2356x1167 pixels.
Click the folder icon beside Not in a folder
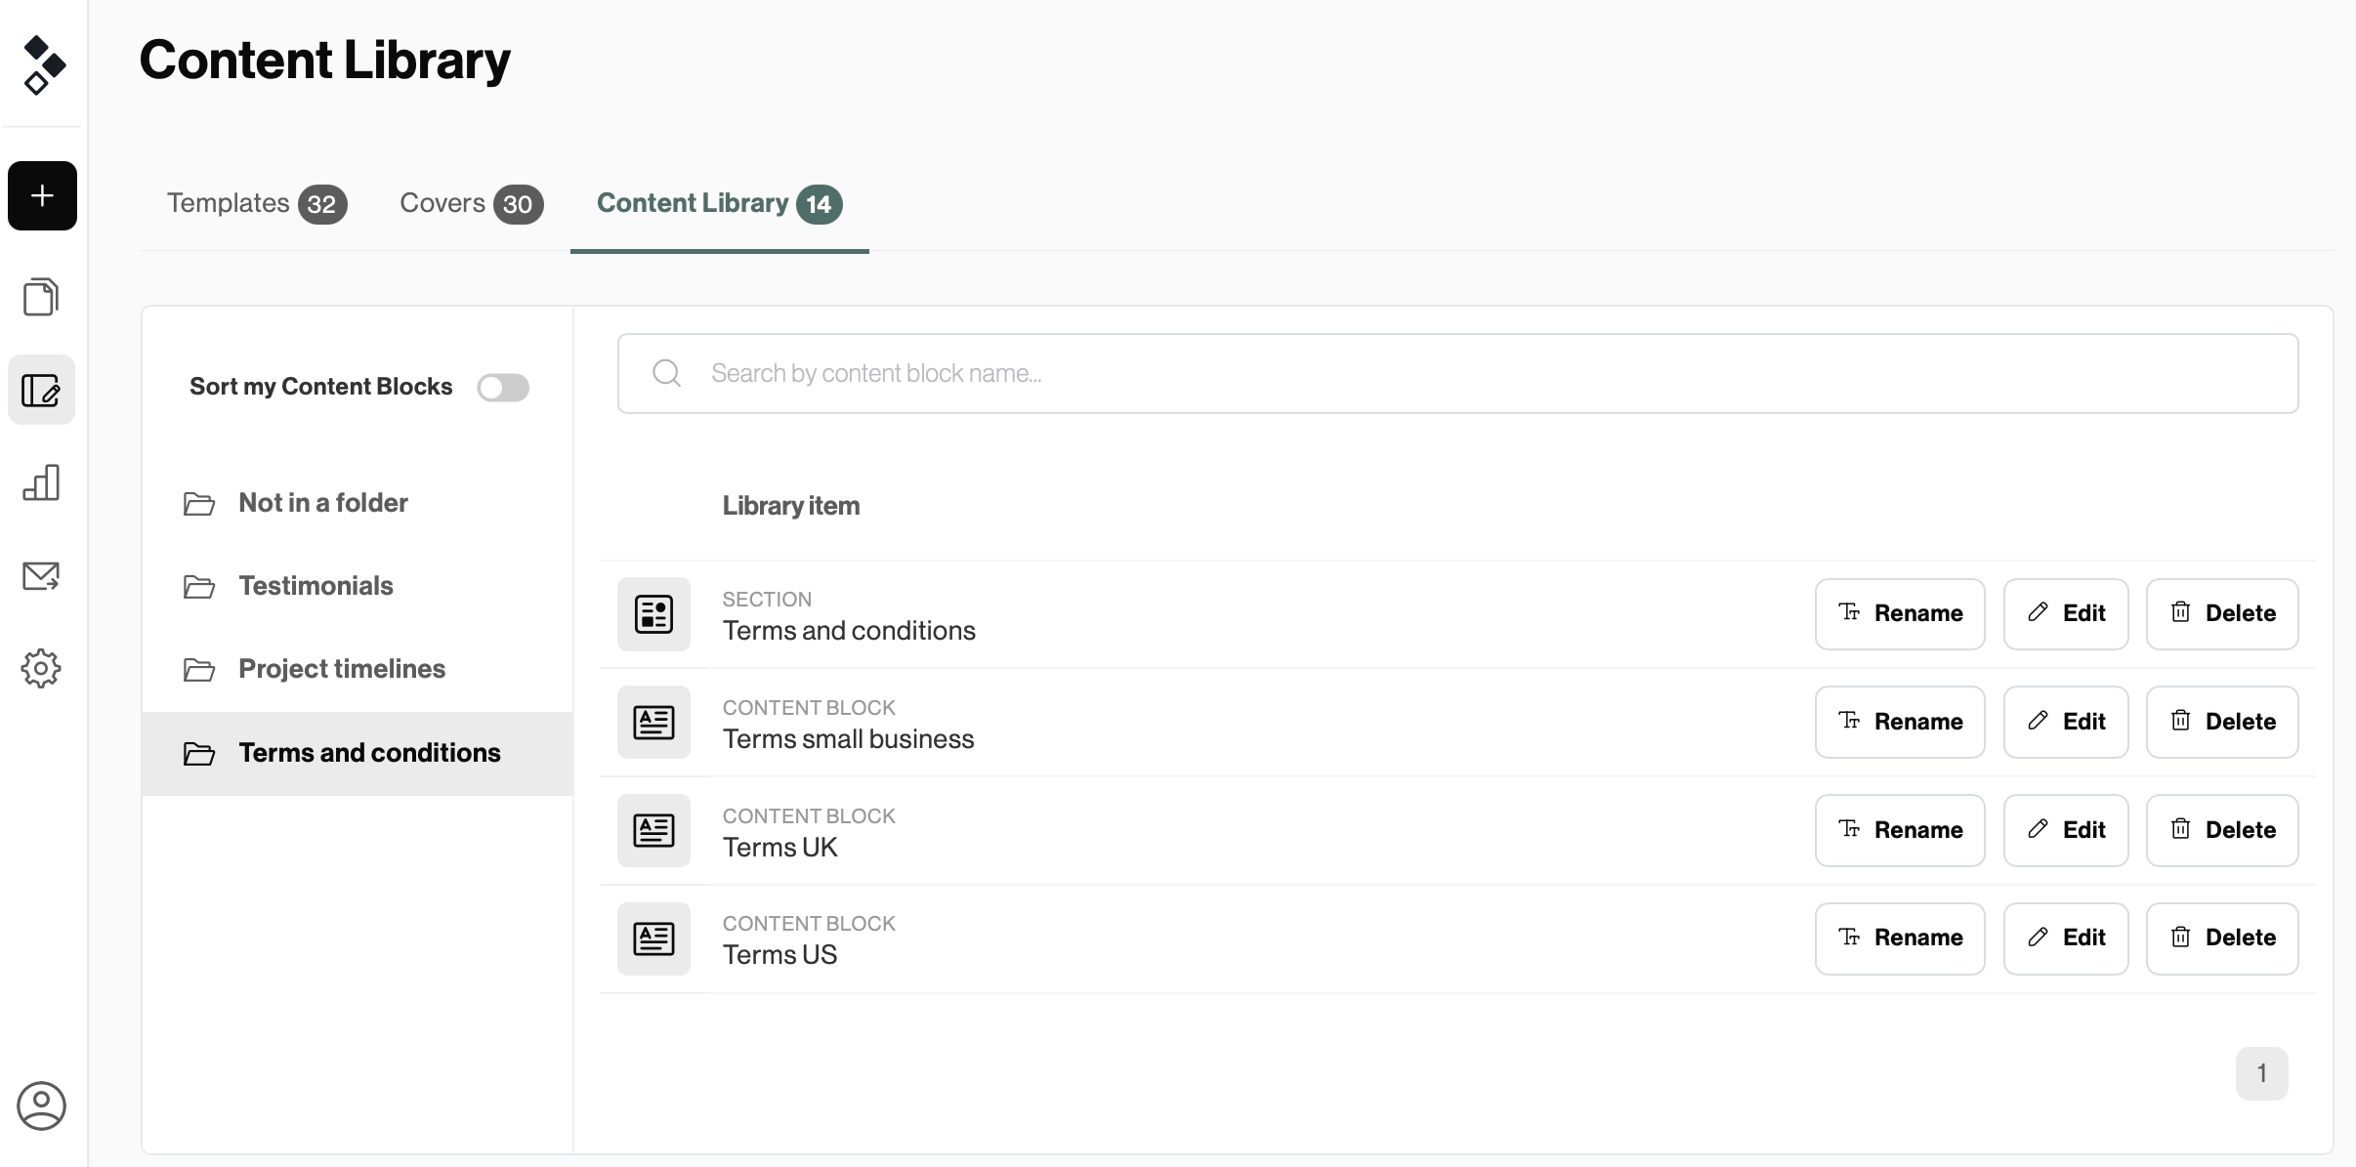click(x=199, y=504)
